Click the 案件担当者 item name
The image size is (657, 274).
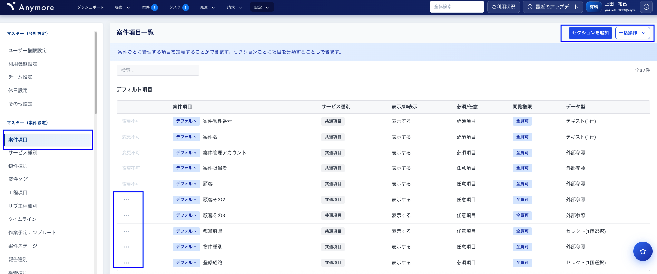[215, 168]
